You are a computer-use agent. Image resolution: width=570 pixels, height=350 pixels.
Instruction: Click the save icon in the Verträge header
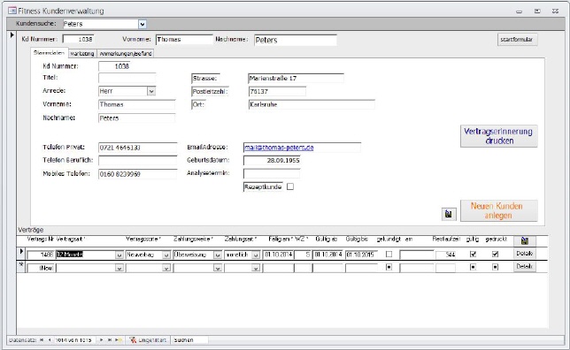tap(524, 240)
